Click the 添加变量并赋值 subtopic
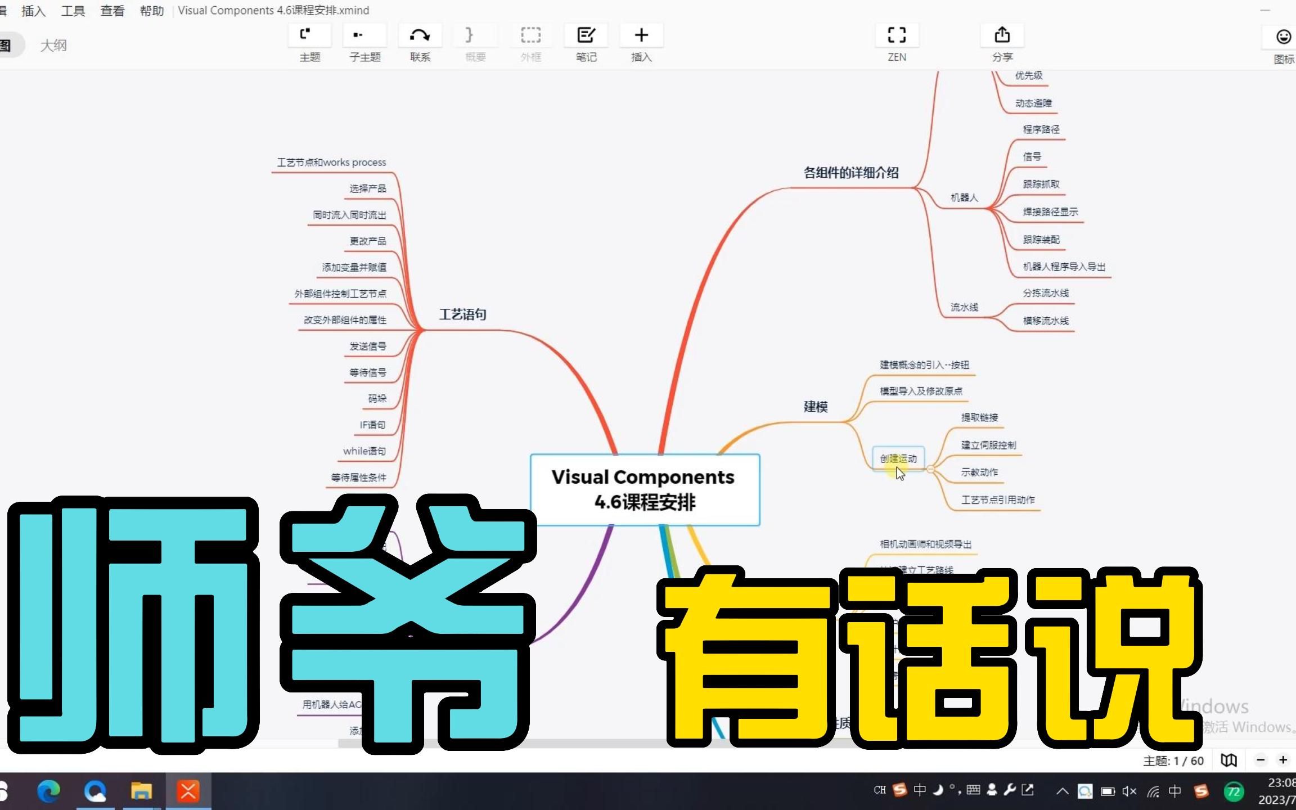Screen dimensions: 1296x810 click(354, 267)
